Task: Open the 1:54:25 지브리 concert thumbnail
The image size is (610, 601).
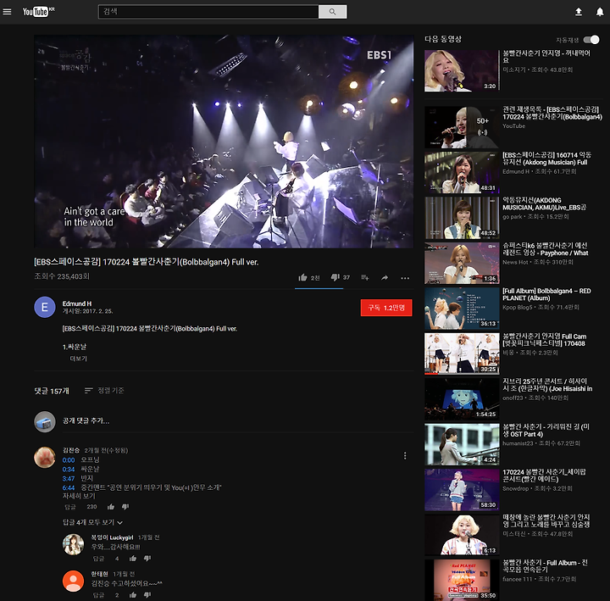Action: tap(462, 399)
